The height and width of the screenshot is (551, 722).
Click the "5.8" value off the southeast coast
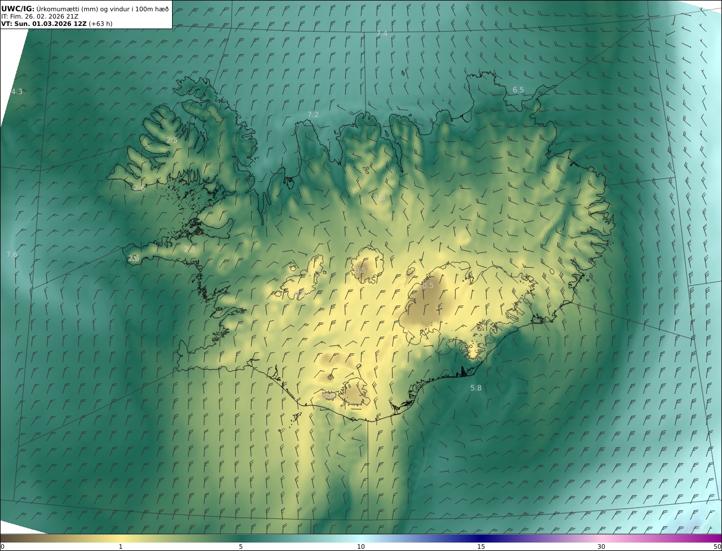(476, 388)
